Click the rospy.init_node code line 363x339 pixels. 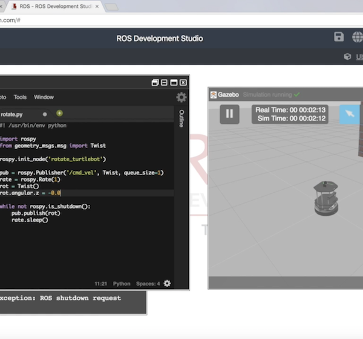[53, 159]
